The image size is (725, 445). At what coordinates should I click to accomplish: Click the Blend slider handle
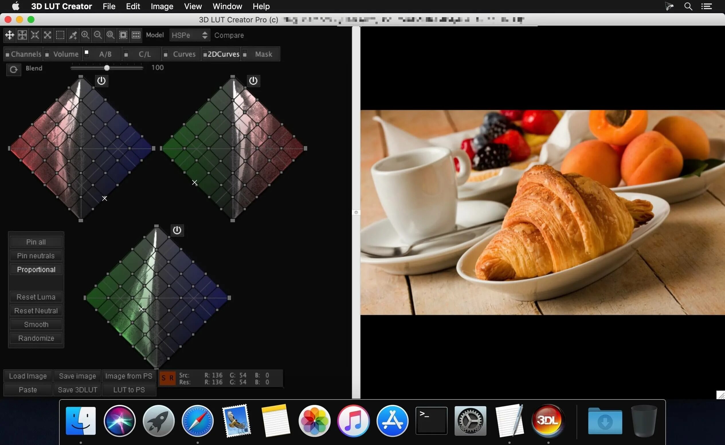[x=106, y=67]
